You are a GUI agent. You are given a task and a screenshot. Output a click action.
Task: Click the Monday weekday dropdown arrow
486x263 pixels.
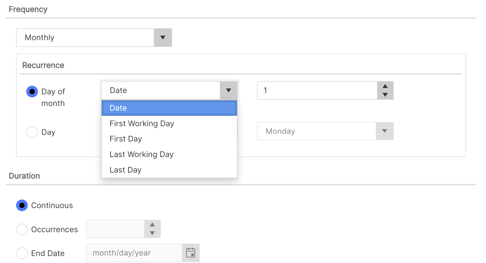click(384, 131)
